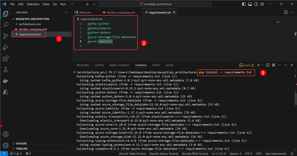Viewport: 297px width, 156px height.
Task: Expand the OUTLINE section
Action: (21, 143)
